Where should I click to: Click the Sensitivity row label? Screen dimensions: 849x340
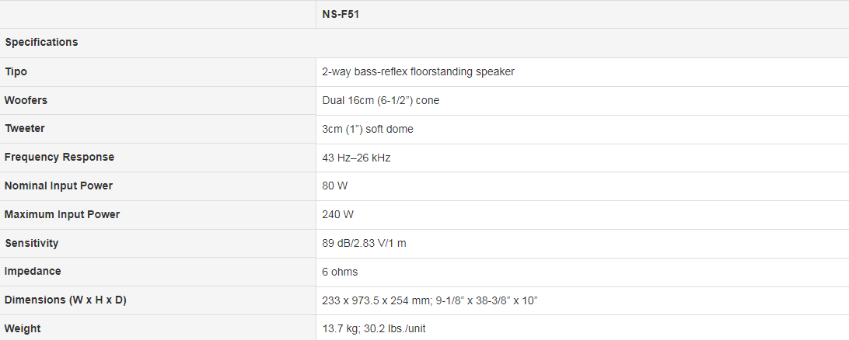click(31, 243)
